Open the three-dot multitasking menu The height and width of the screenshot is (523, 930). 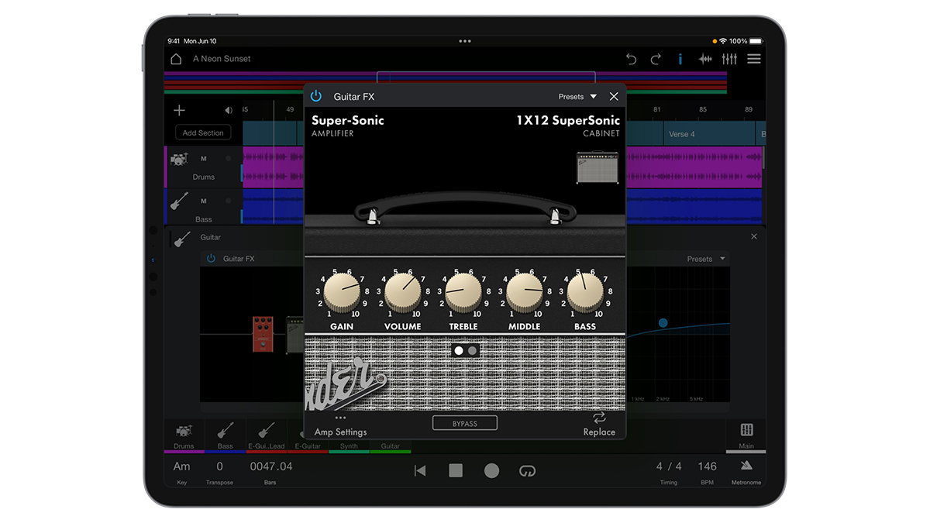pyautogui.click(x=465, y=41)
